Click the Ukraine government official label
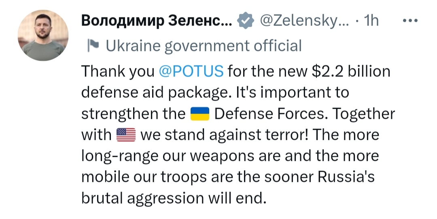 tap(204, 46)
